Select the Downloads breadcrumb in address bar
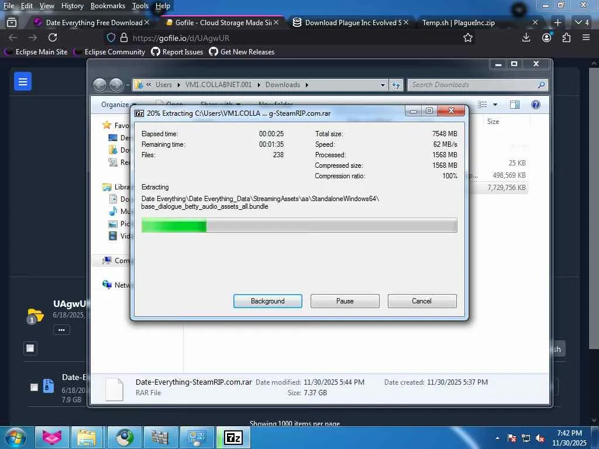The image size is (599, 449). [x=283, y=85]
